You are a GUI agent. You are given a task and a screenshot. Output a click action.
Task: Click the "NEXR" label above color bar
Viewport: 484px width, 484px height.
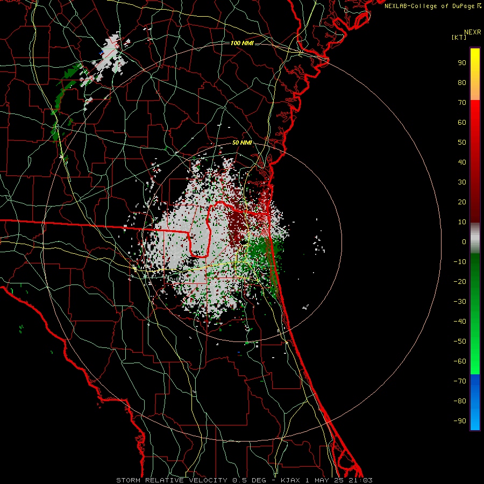pos(473,32)
